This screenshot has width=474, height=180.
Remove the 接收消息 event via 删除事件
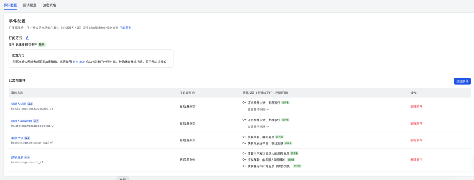[416, 160]
